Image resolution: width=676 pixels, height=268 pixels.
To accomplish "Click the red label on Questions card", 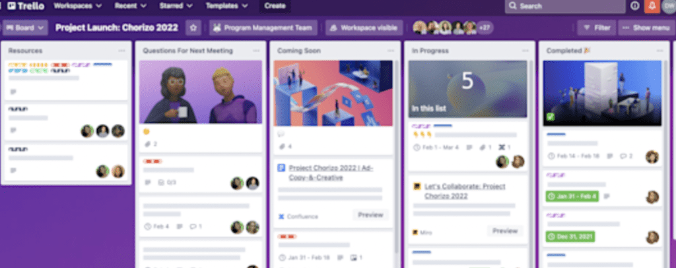I will point(152,161).
